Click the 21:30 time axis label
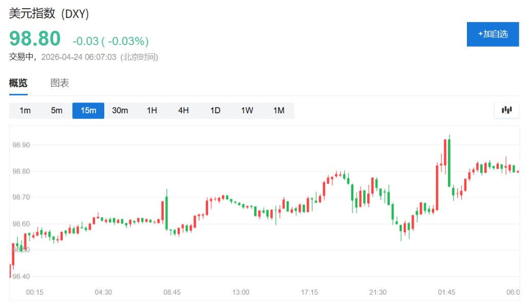526x306 pixels. pos(378,292)
